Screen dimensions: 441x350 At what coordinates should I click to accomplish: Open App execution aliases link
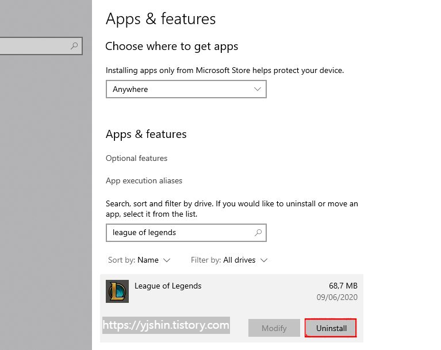pyautogui.click(x=144, y=180)
